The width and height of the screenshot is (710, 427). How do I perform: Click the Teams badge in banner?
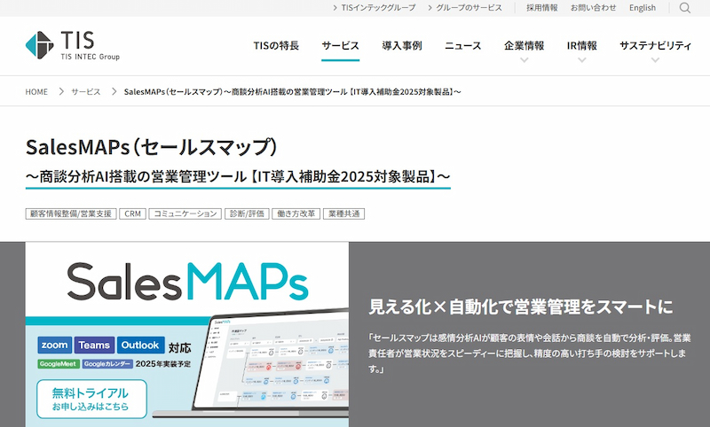point(94,345)
